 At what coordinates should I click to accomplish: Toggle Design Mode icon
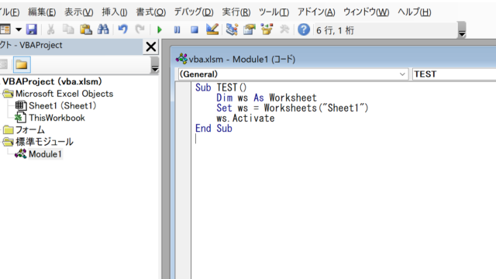pos(212,29)
